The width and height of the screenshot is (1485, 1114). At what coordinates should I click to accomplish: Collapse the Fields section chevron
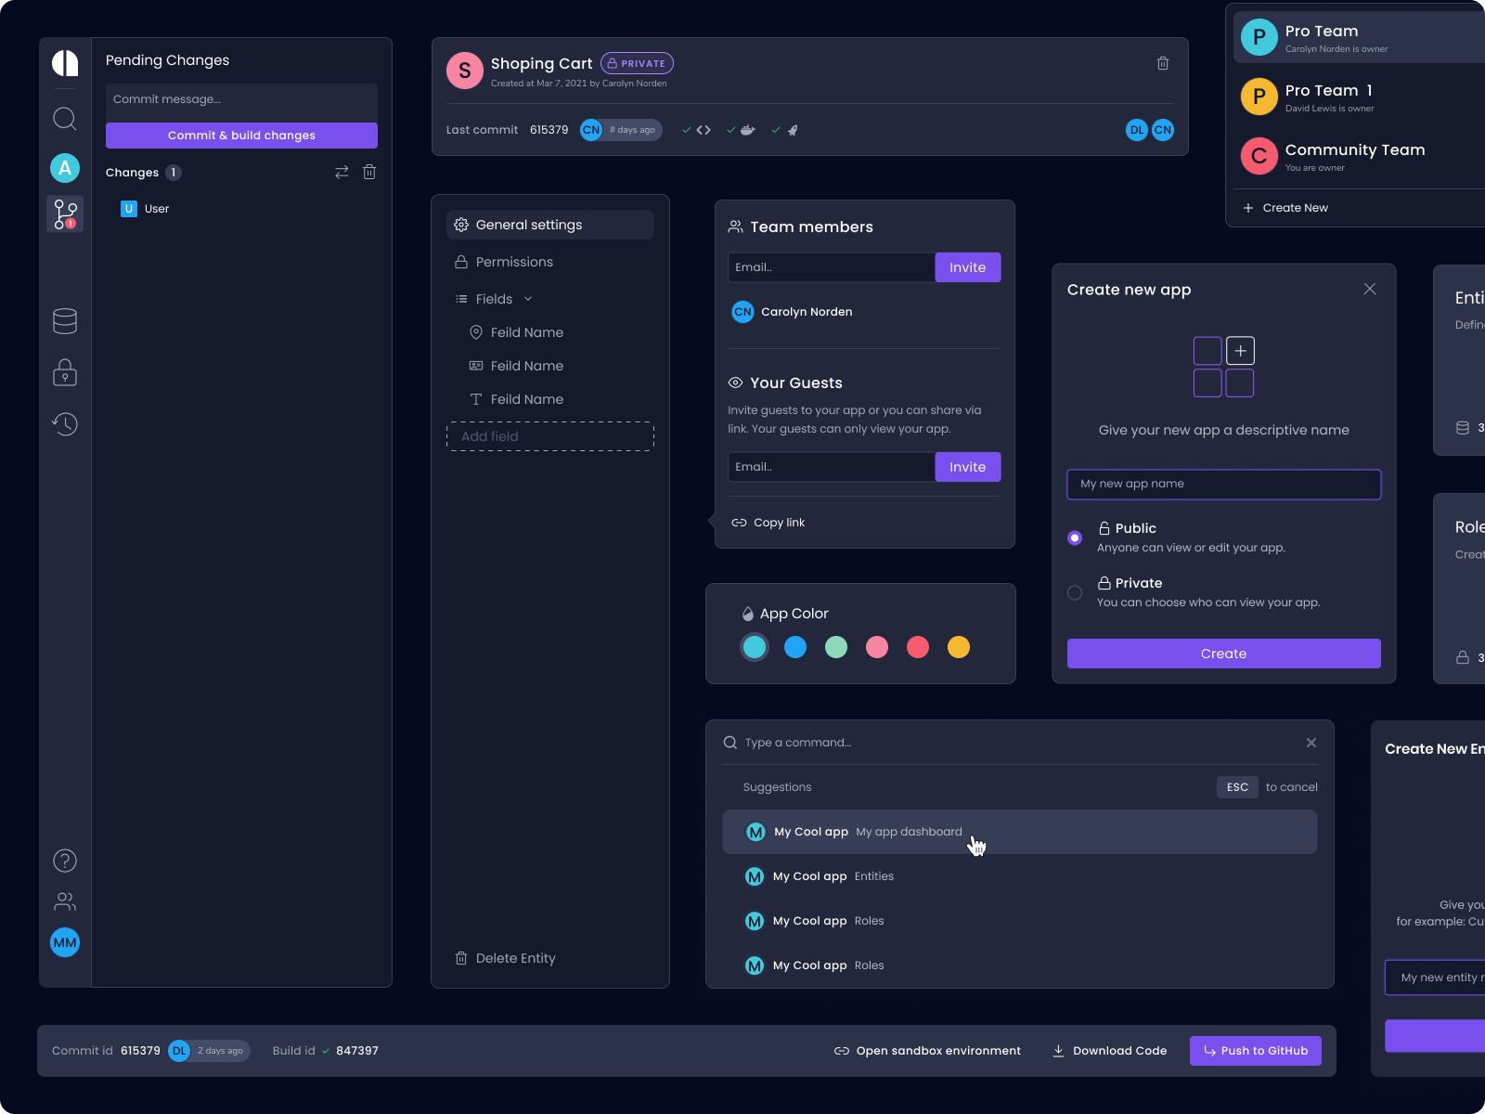click(x=528, y=299)
